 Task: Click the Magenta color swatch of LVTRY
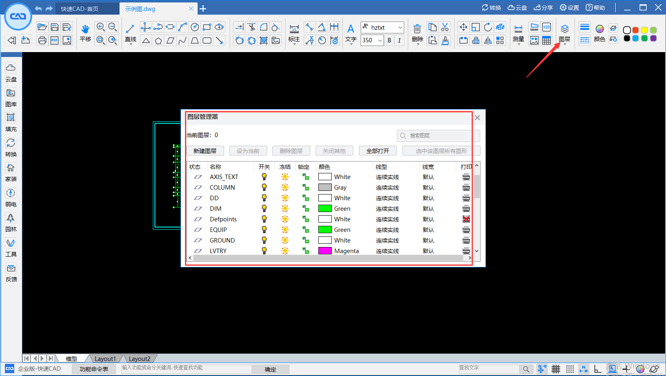click(325, 251)
